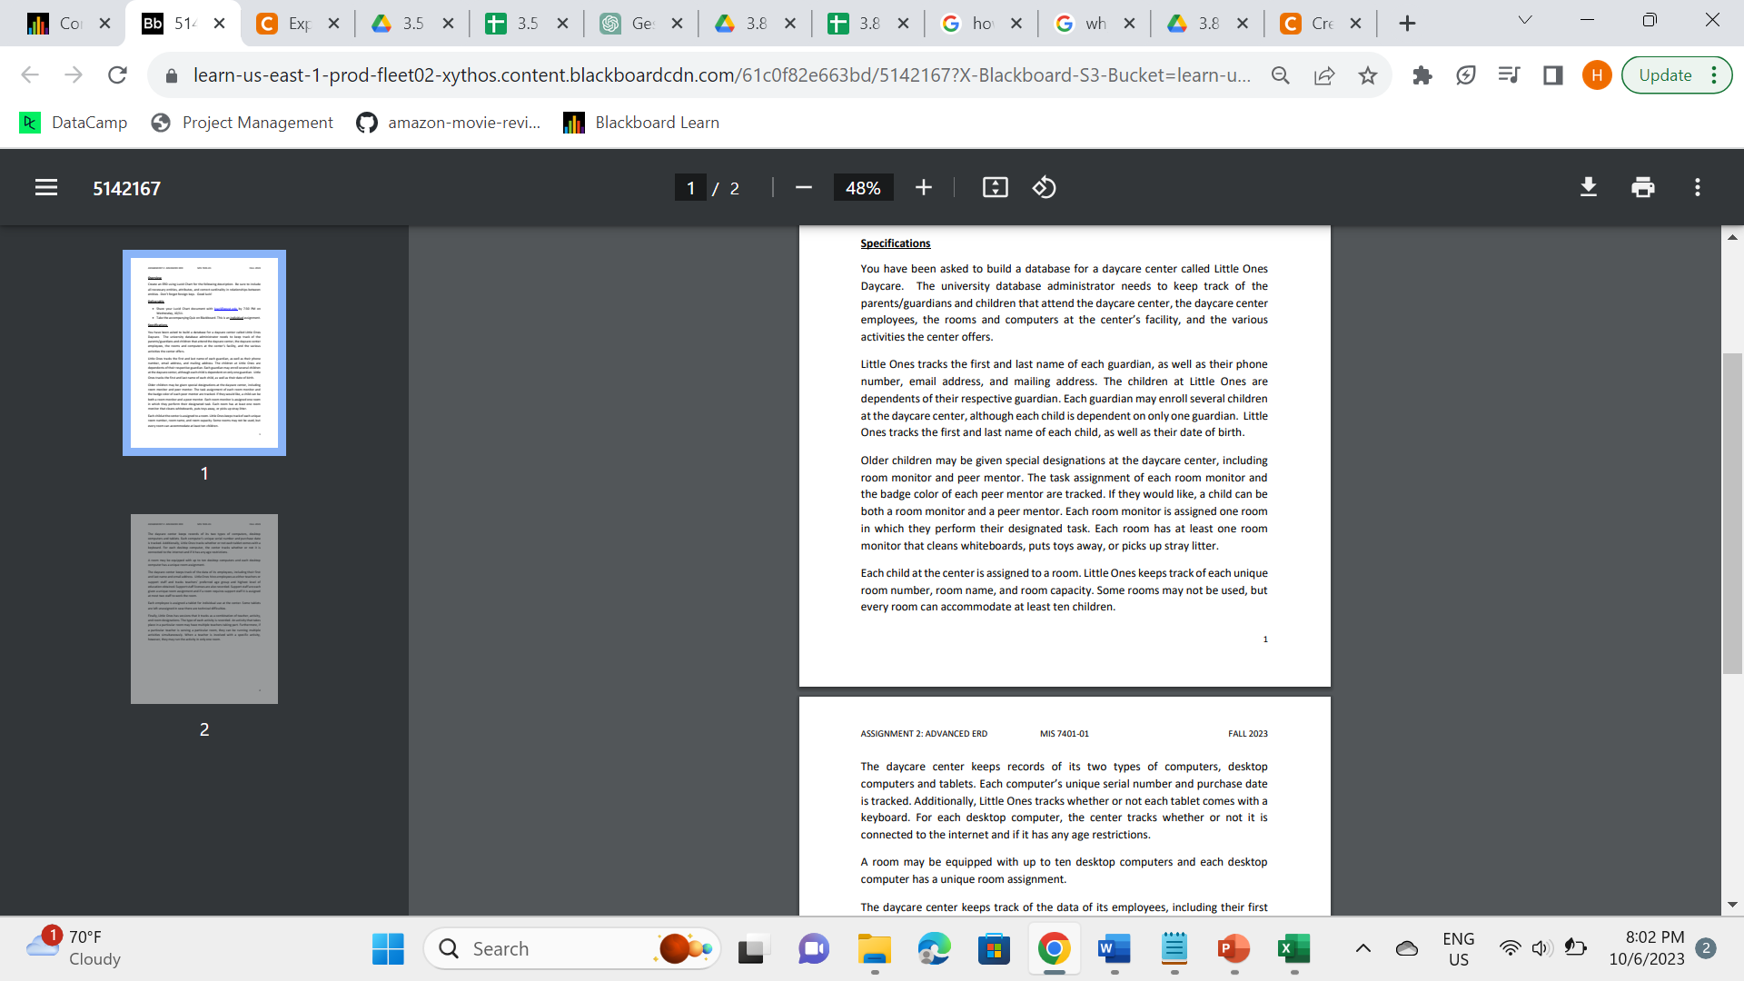Viewport: 1744px width, 981px height.
Task: Toggle the PDF sidebar menu icon
Action: click(46, 188)
